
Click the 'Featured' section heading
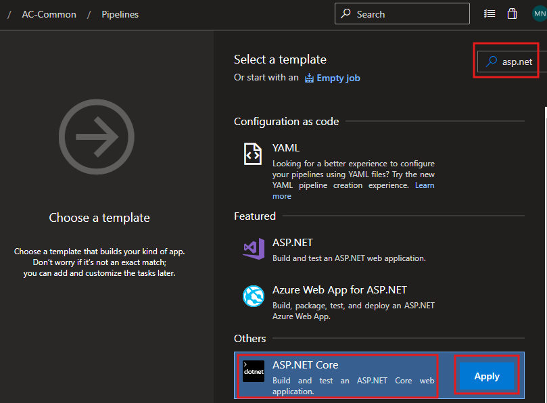[x=255, y=216]
